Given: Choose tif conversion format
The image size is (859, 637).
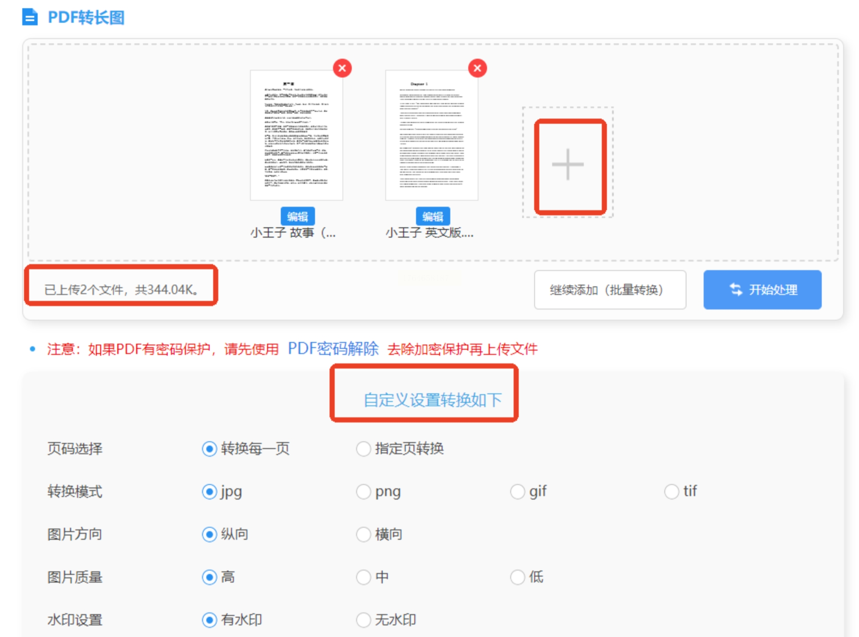Looking at the screenshot, I should [671, 492].
